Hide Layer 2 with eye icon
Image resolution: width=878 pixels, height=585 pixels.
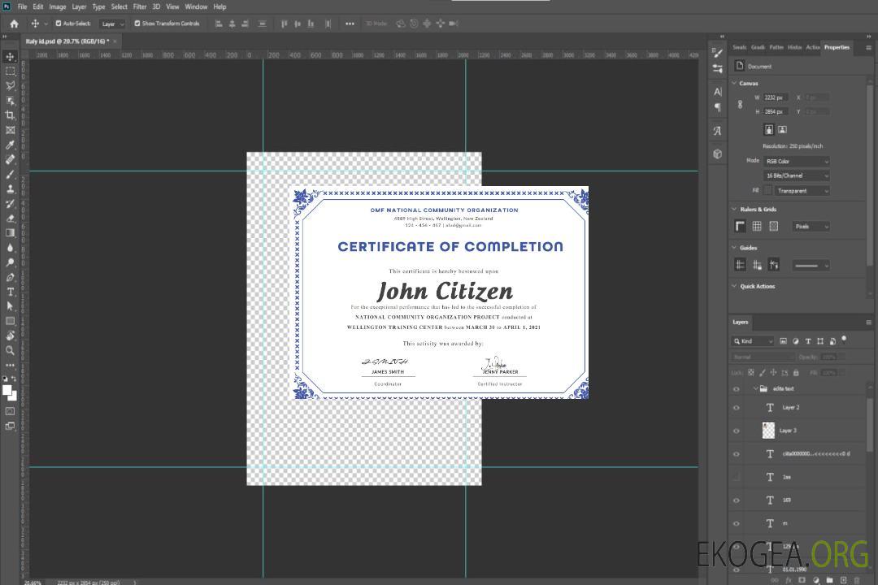click(737, 408)
